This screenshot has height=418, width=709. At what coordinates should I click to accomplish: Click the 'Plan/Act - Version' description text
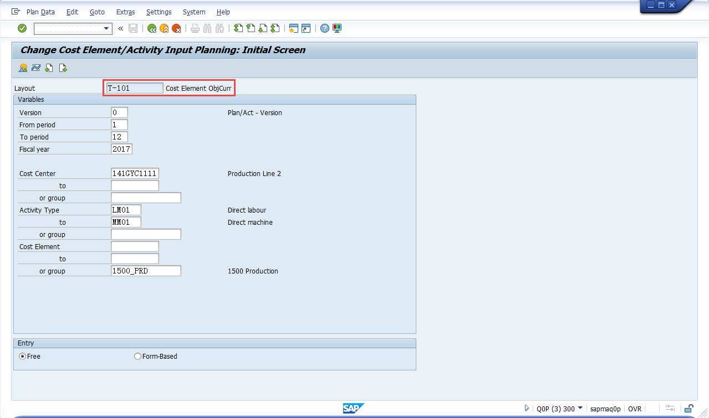click(254, 112)
